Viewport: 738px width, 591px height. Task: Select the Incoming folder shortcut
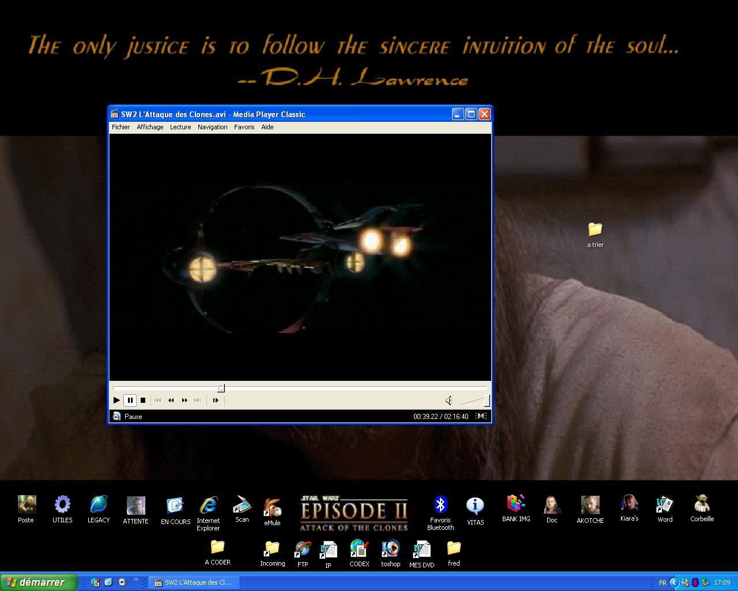pos(272,553)
